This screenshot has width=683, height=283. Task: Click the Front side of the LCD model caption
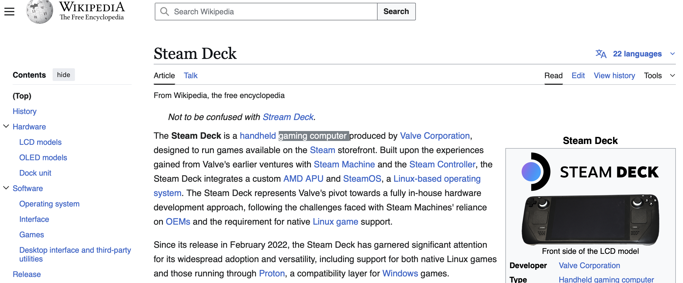click(590, 251)
